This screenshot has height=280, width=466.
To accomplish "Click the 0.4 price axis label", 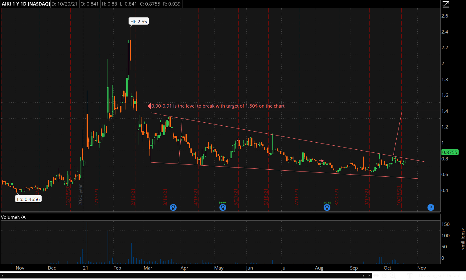I will (445, 191).
